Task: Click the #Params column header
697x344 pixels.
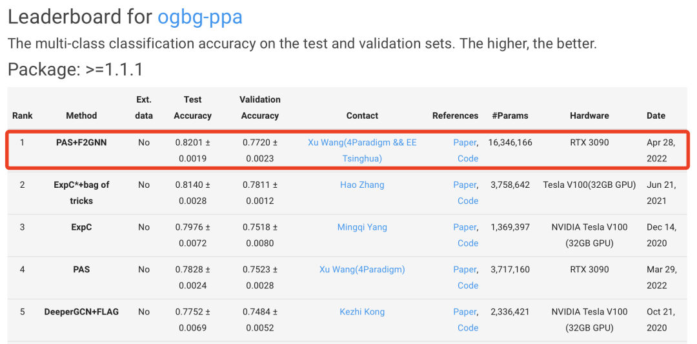Action: tap(510, 116)
